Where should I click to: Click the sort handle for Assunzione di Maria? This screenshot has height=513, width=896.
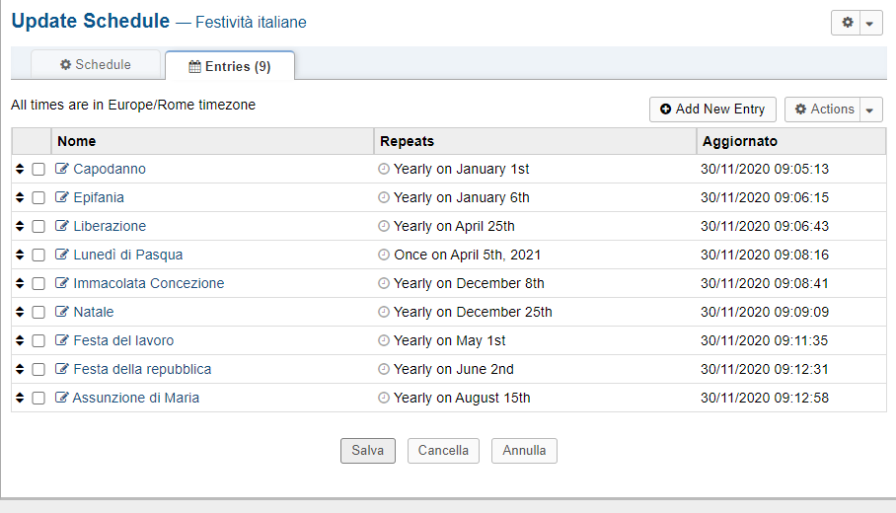pyautogui.click(x=20, y=398)
